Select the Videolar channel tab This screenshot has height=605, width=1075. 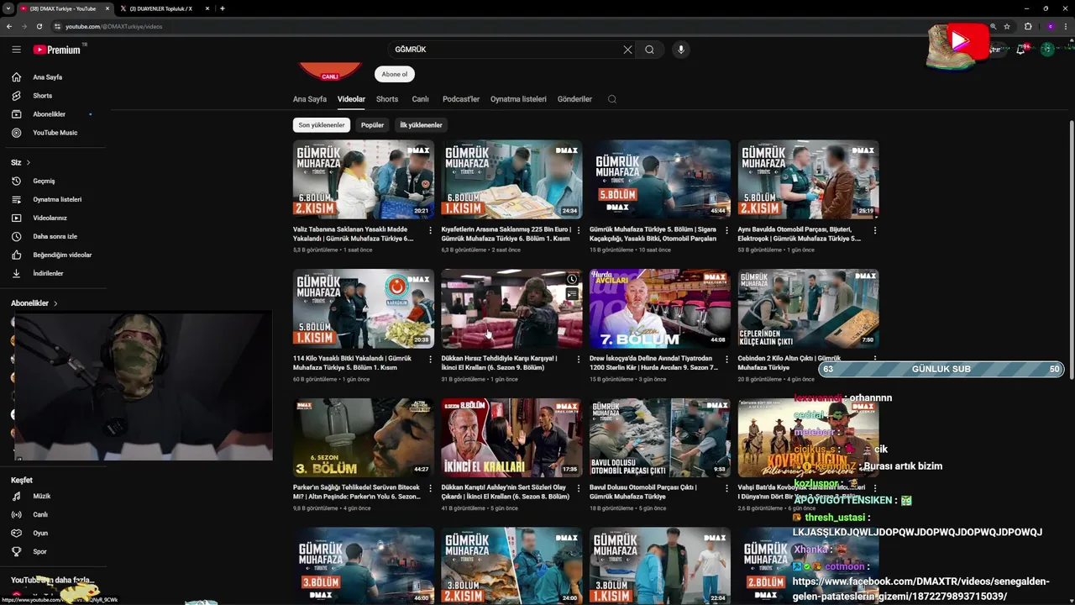pyautogui.click(x=351, y=99)
